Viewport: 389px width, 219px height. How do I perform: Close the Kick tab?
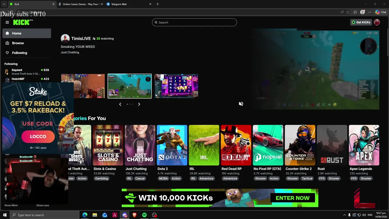[x=53, y=4]
